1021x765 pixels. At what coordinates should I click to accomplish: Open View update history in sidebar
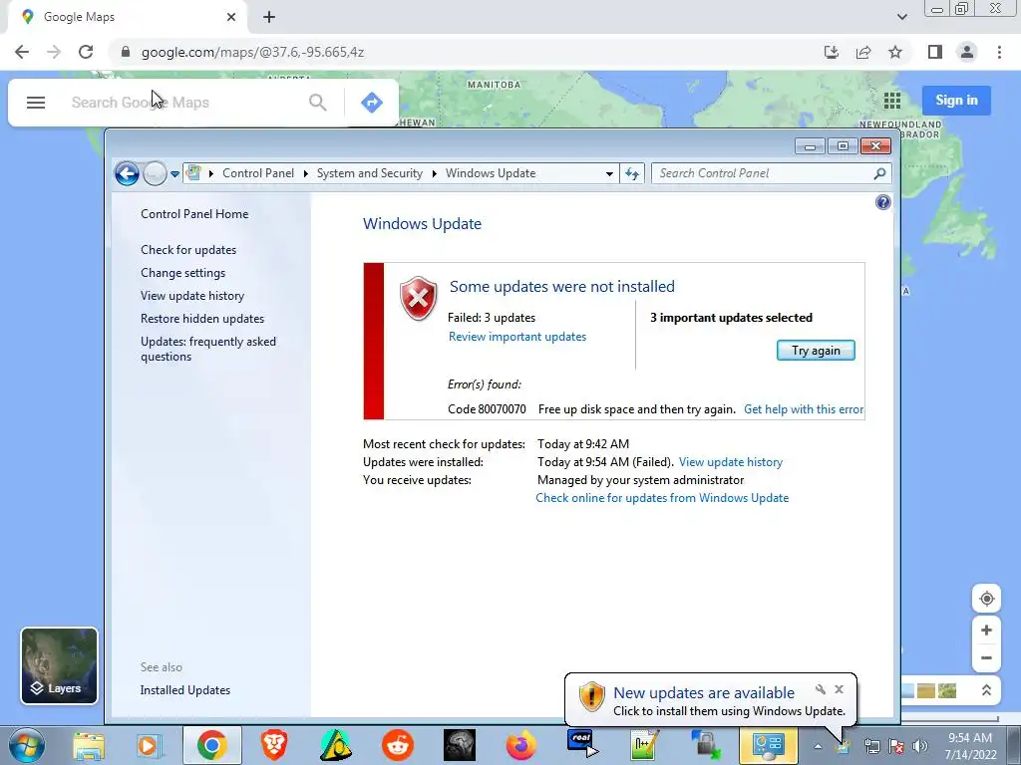pyautogui.click(x=192, y=295)
